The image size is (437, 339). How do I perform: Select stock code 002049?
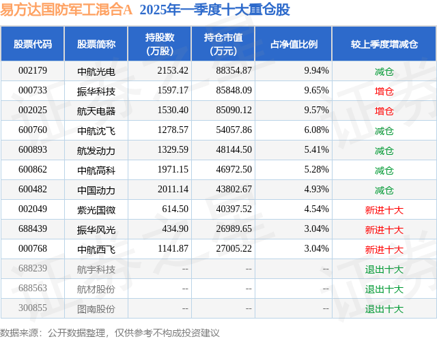click(33, 209)
